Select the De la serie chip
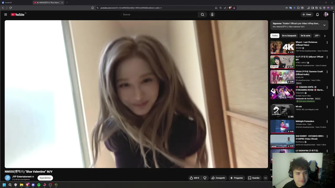The width and height of the screenshot is (335, 188). (x=305, y=36)
